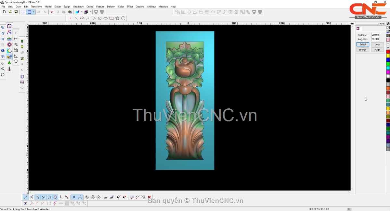Screen dimensions: 390x211
Task: Toggle the endpoint snap button
Action: (26, 197)
